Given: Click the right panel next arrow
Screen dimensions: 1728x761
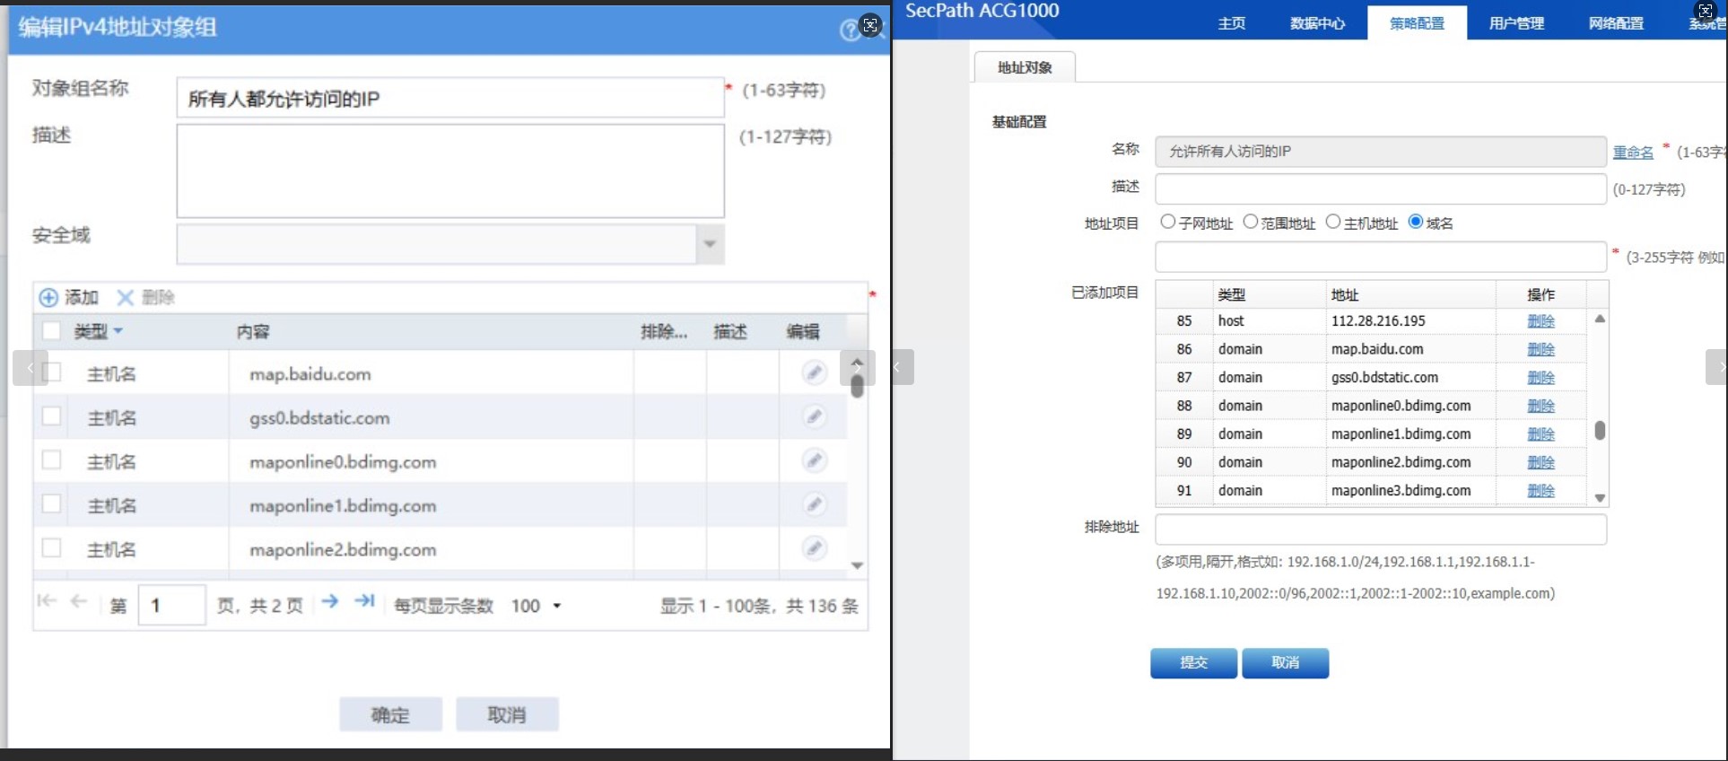Looking at the screenshot, I should coord(1717,367).
